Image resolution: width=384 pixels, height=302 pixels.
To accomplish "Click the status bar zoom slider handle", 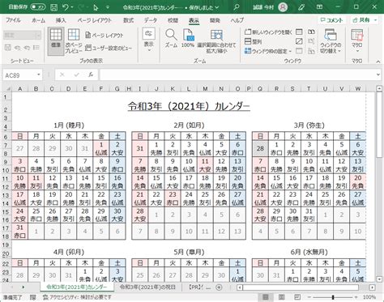I will (333, 297).
